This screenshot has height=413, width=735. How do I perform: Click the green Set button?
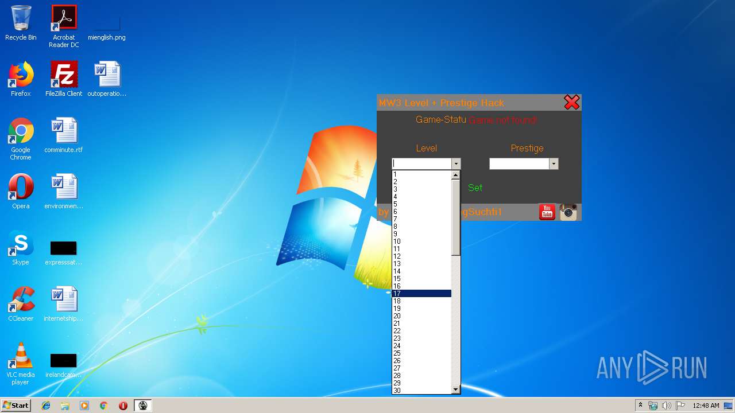pos(475,188)
